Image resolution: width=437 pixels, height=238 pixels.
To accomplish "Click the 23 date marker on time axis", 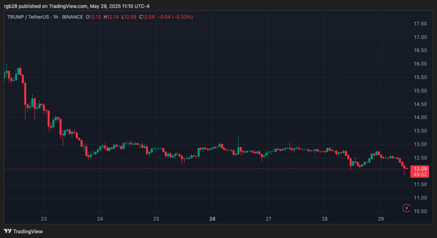I will pos(44,219).
